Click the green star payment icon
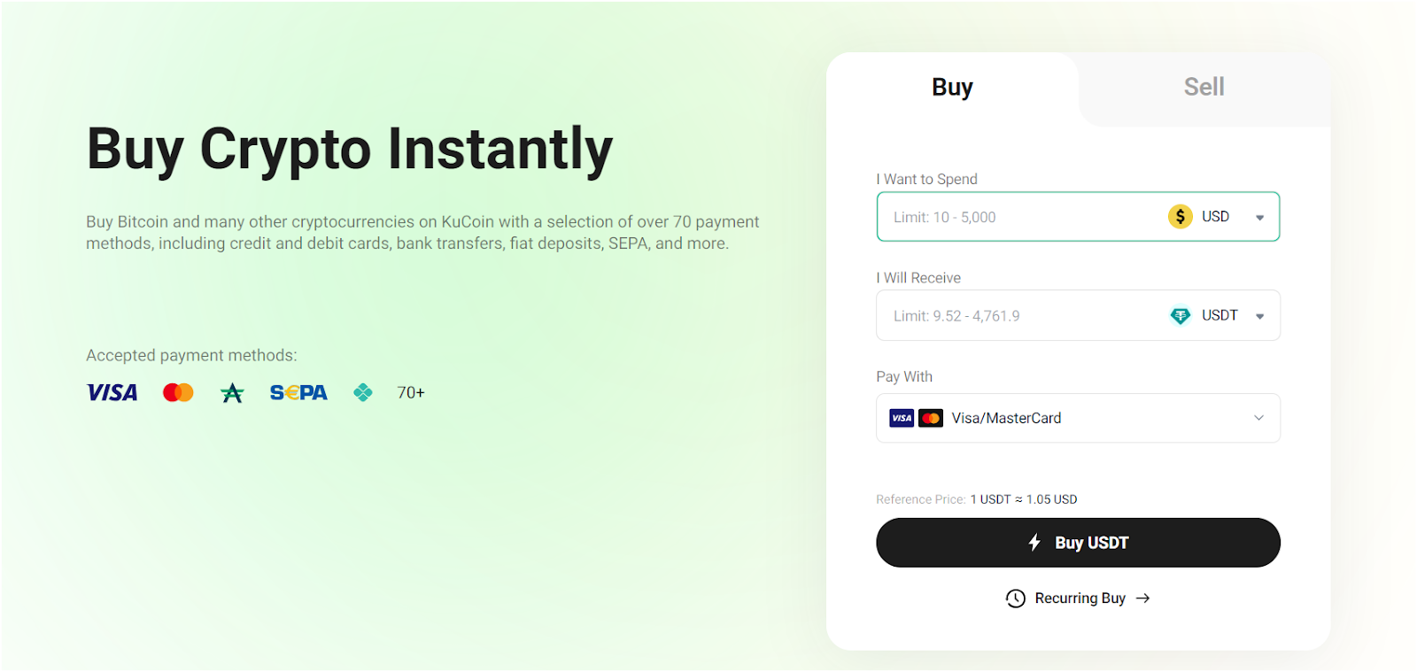Image resolution: width=1417 pixels, height=672 pixels. pyautogui.click(x=232, y=392)
